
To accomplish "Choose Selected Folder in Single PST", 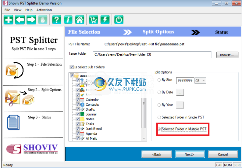I will pos(159,117).
